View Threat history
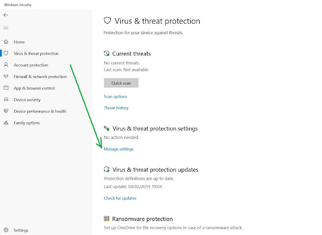The width and height of the screenshot is (322, 235). pyautogui.click(x=116, y=108)
